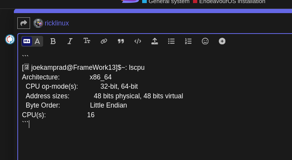
Task: Open the General system category
Action: tap(169, 2)
